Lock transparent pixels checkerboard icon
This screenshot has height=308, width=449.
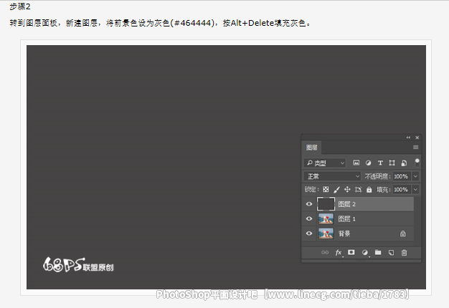[326, 189]
